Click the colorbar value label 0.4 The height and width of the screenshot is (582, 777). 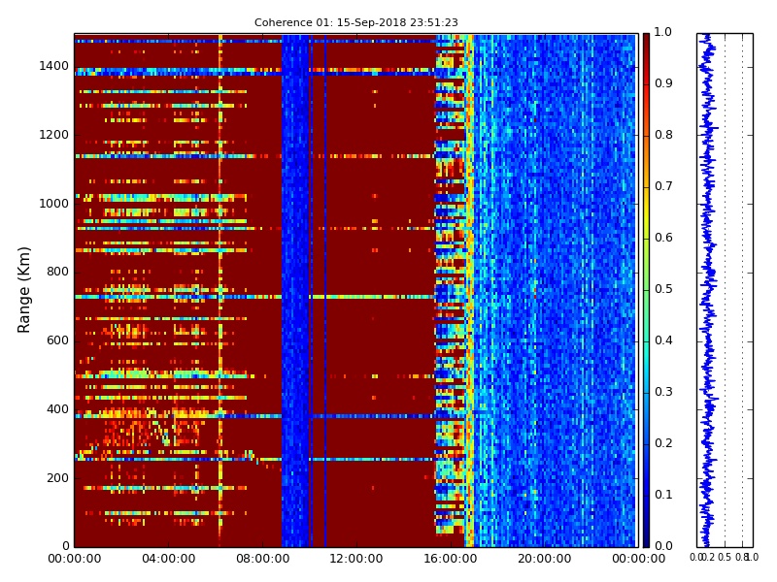click(x=663, y=340)
